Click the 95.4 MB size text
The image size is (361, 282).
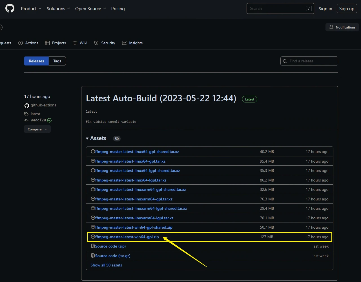coord(267,161)
